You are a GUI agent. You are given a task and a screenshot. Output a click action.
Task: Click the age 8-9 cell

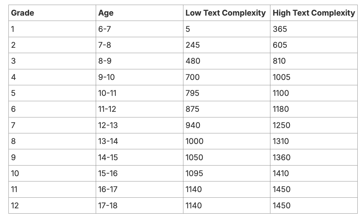pos(139,61)
